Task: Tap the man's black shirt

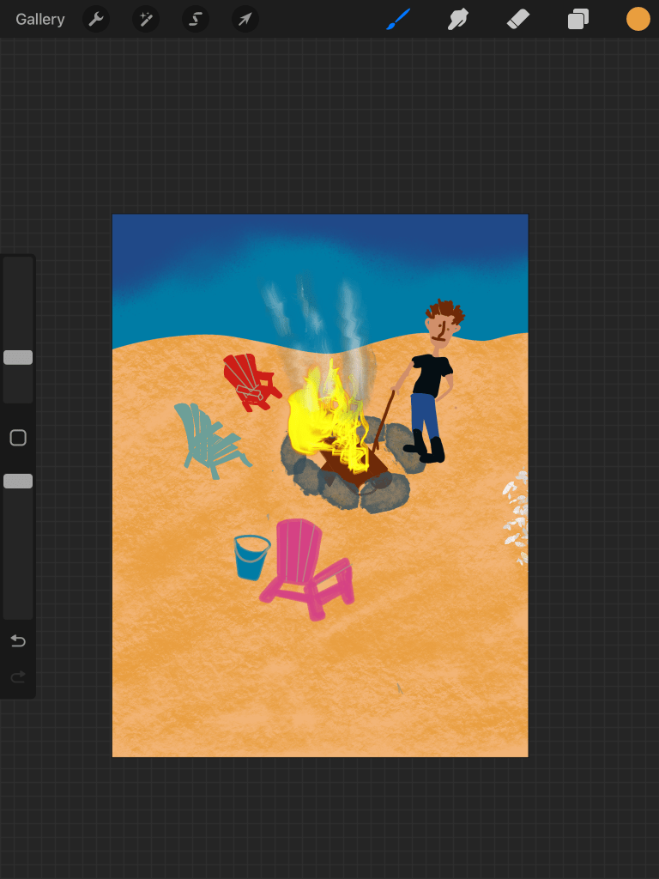Action: coord(429,375)
